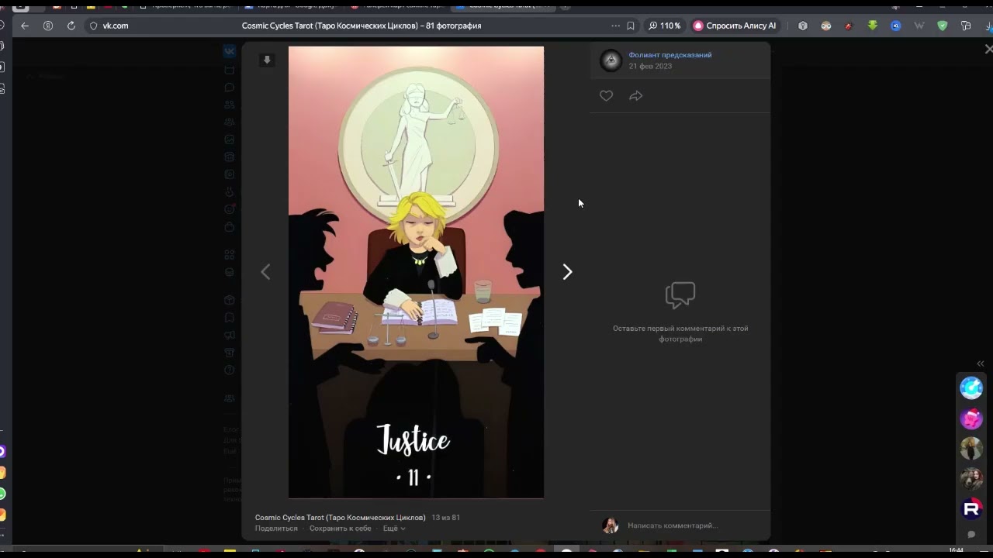Viewport: 993px width, 558px height.
Task: Open Фолиант предсказаний community avatar
Action: pos(611,60)
